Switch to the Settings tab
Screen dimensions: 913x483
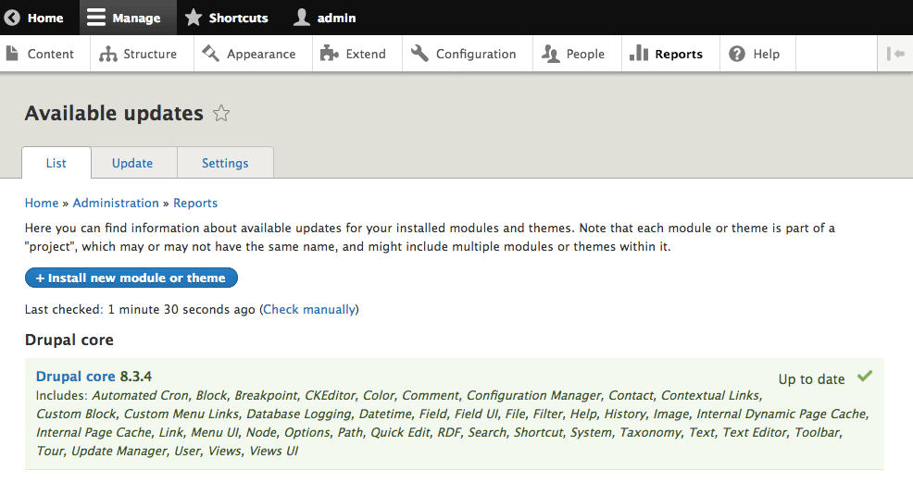click(225, 163)
